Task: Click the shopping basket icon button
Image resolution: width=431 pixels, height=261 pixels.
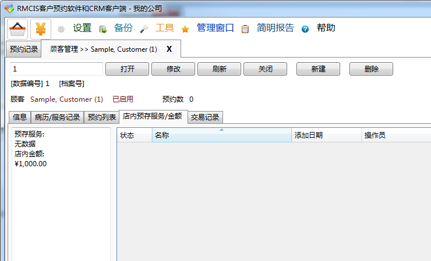Action: click(x=17, y=29)
